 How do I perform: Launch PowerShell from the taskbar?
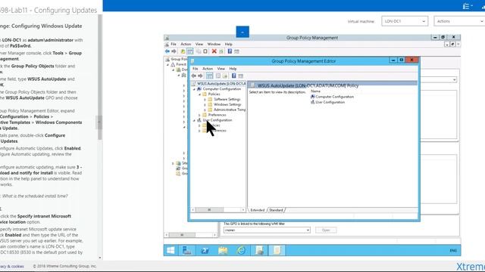(x=205, y=250)
